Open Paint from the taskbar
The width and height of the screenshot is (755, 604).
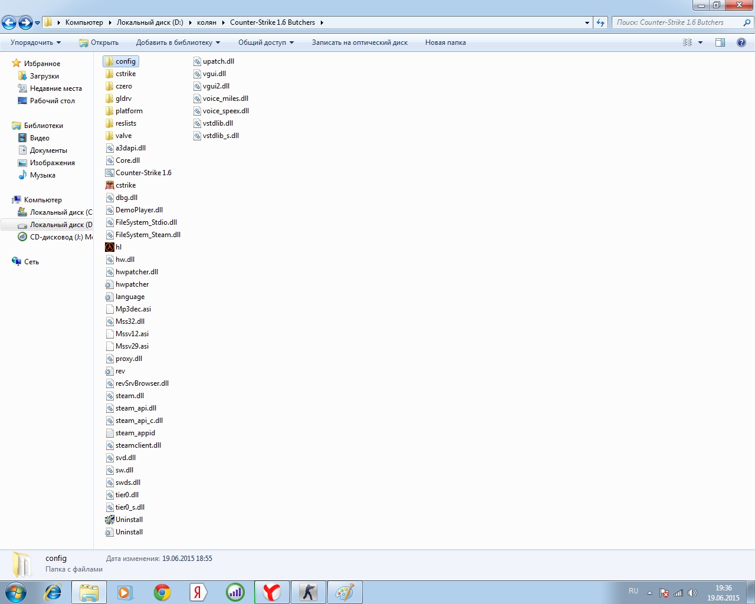click(x=344, y=592)
